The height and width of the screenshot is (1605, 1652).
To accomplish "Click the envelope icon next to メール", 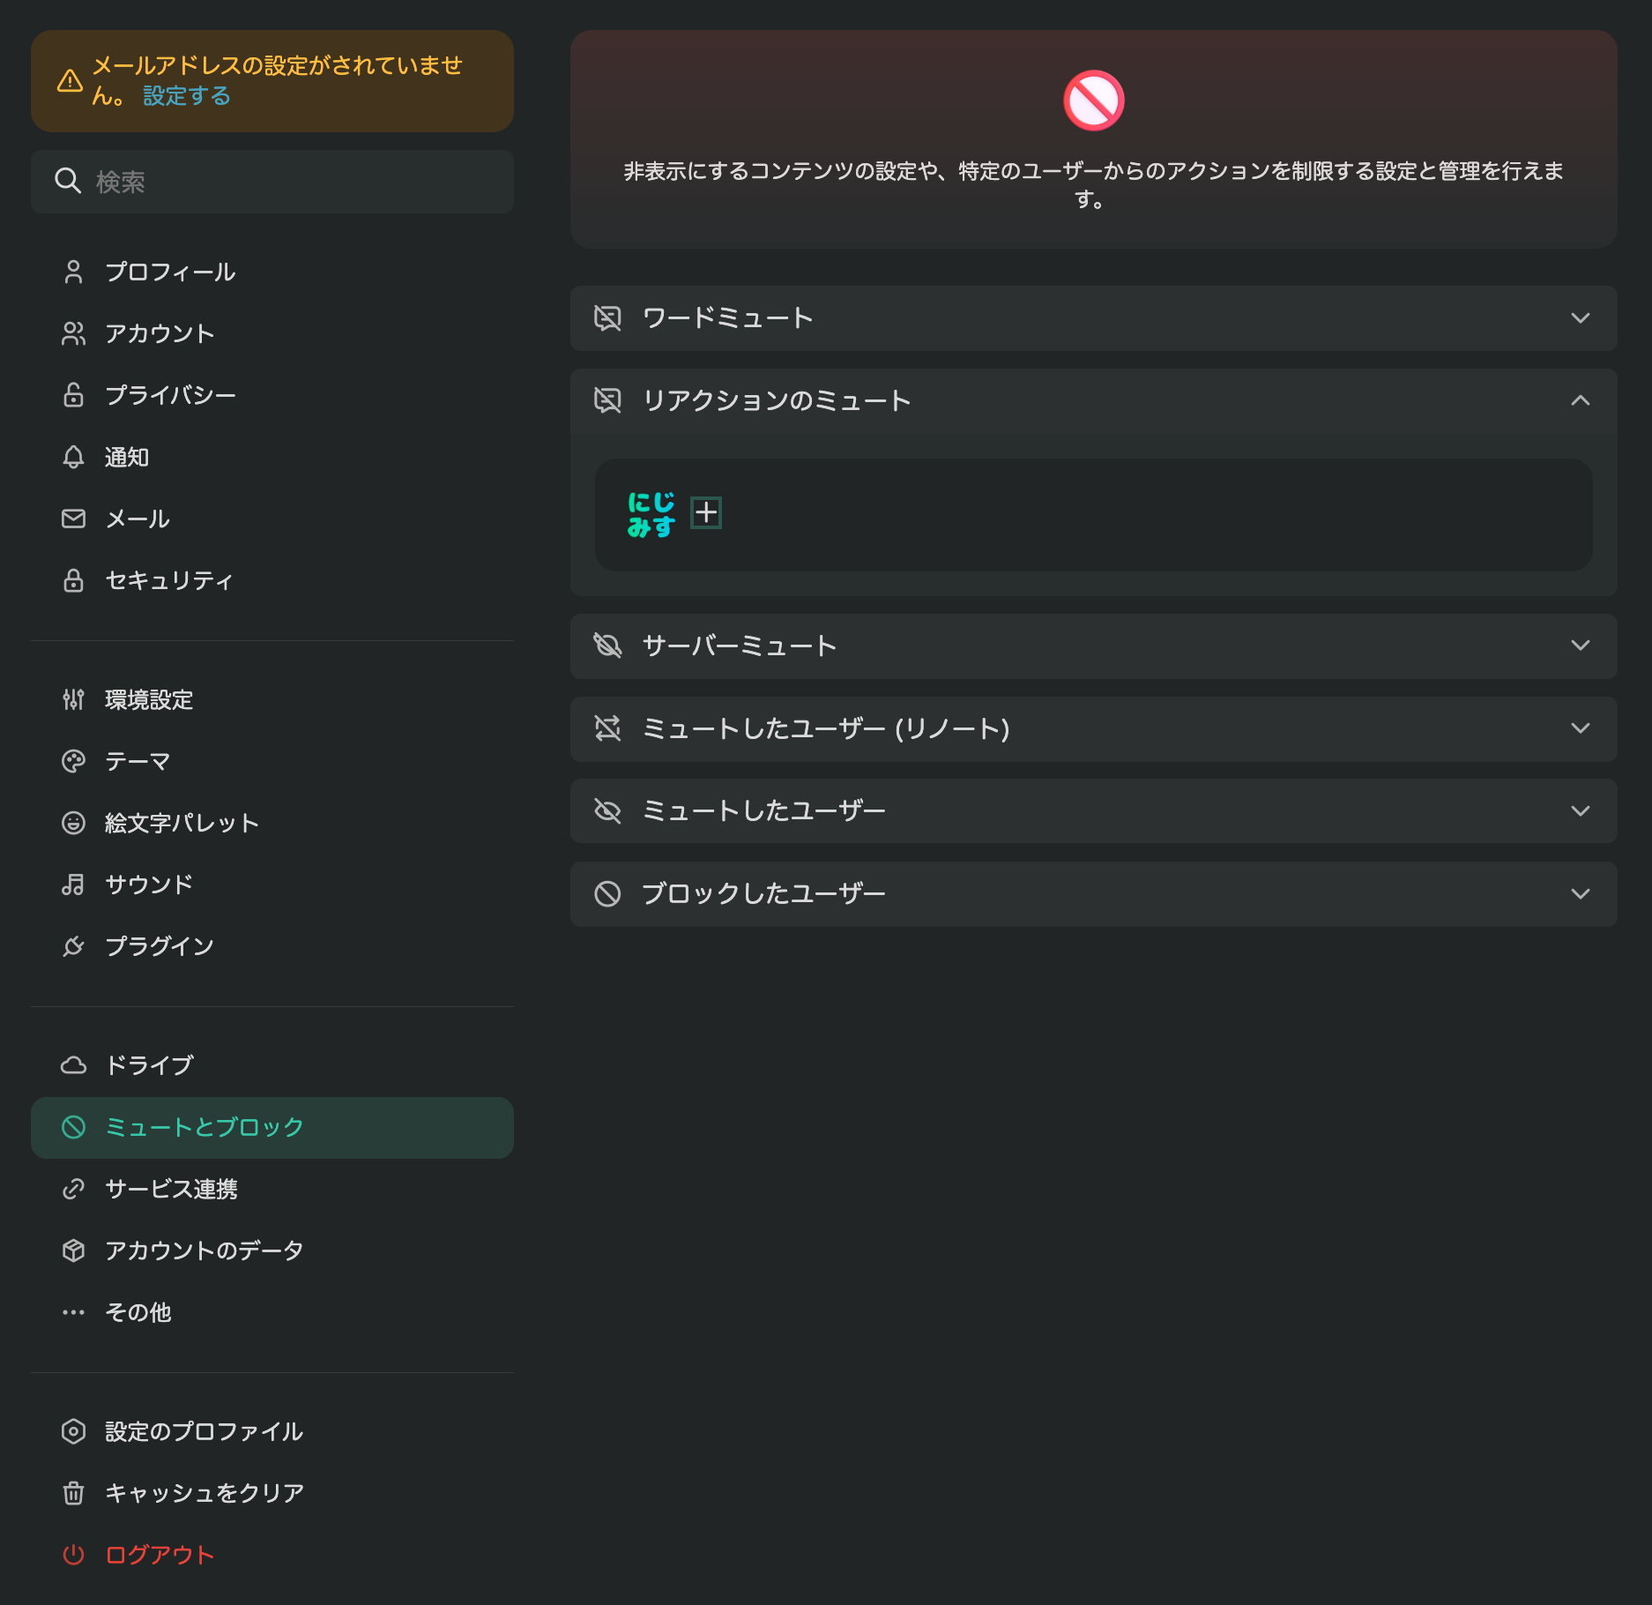I will [x=73, y=519].
